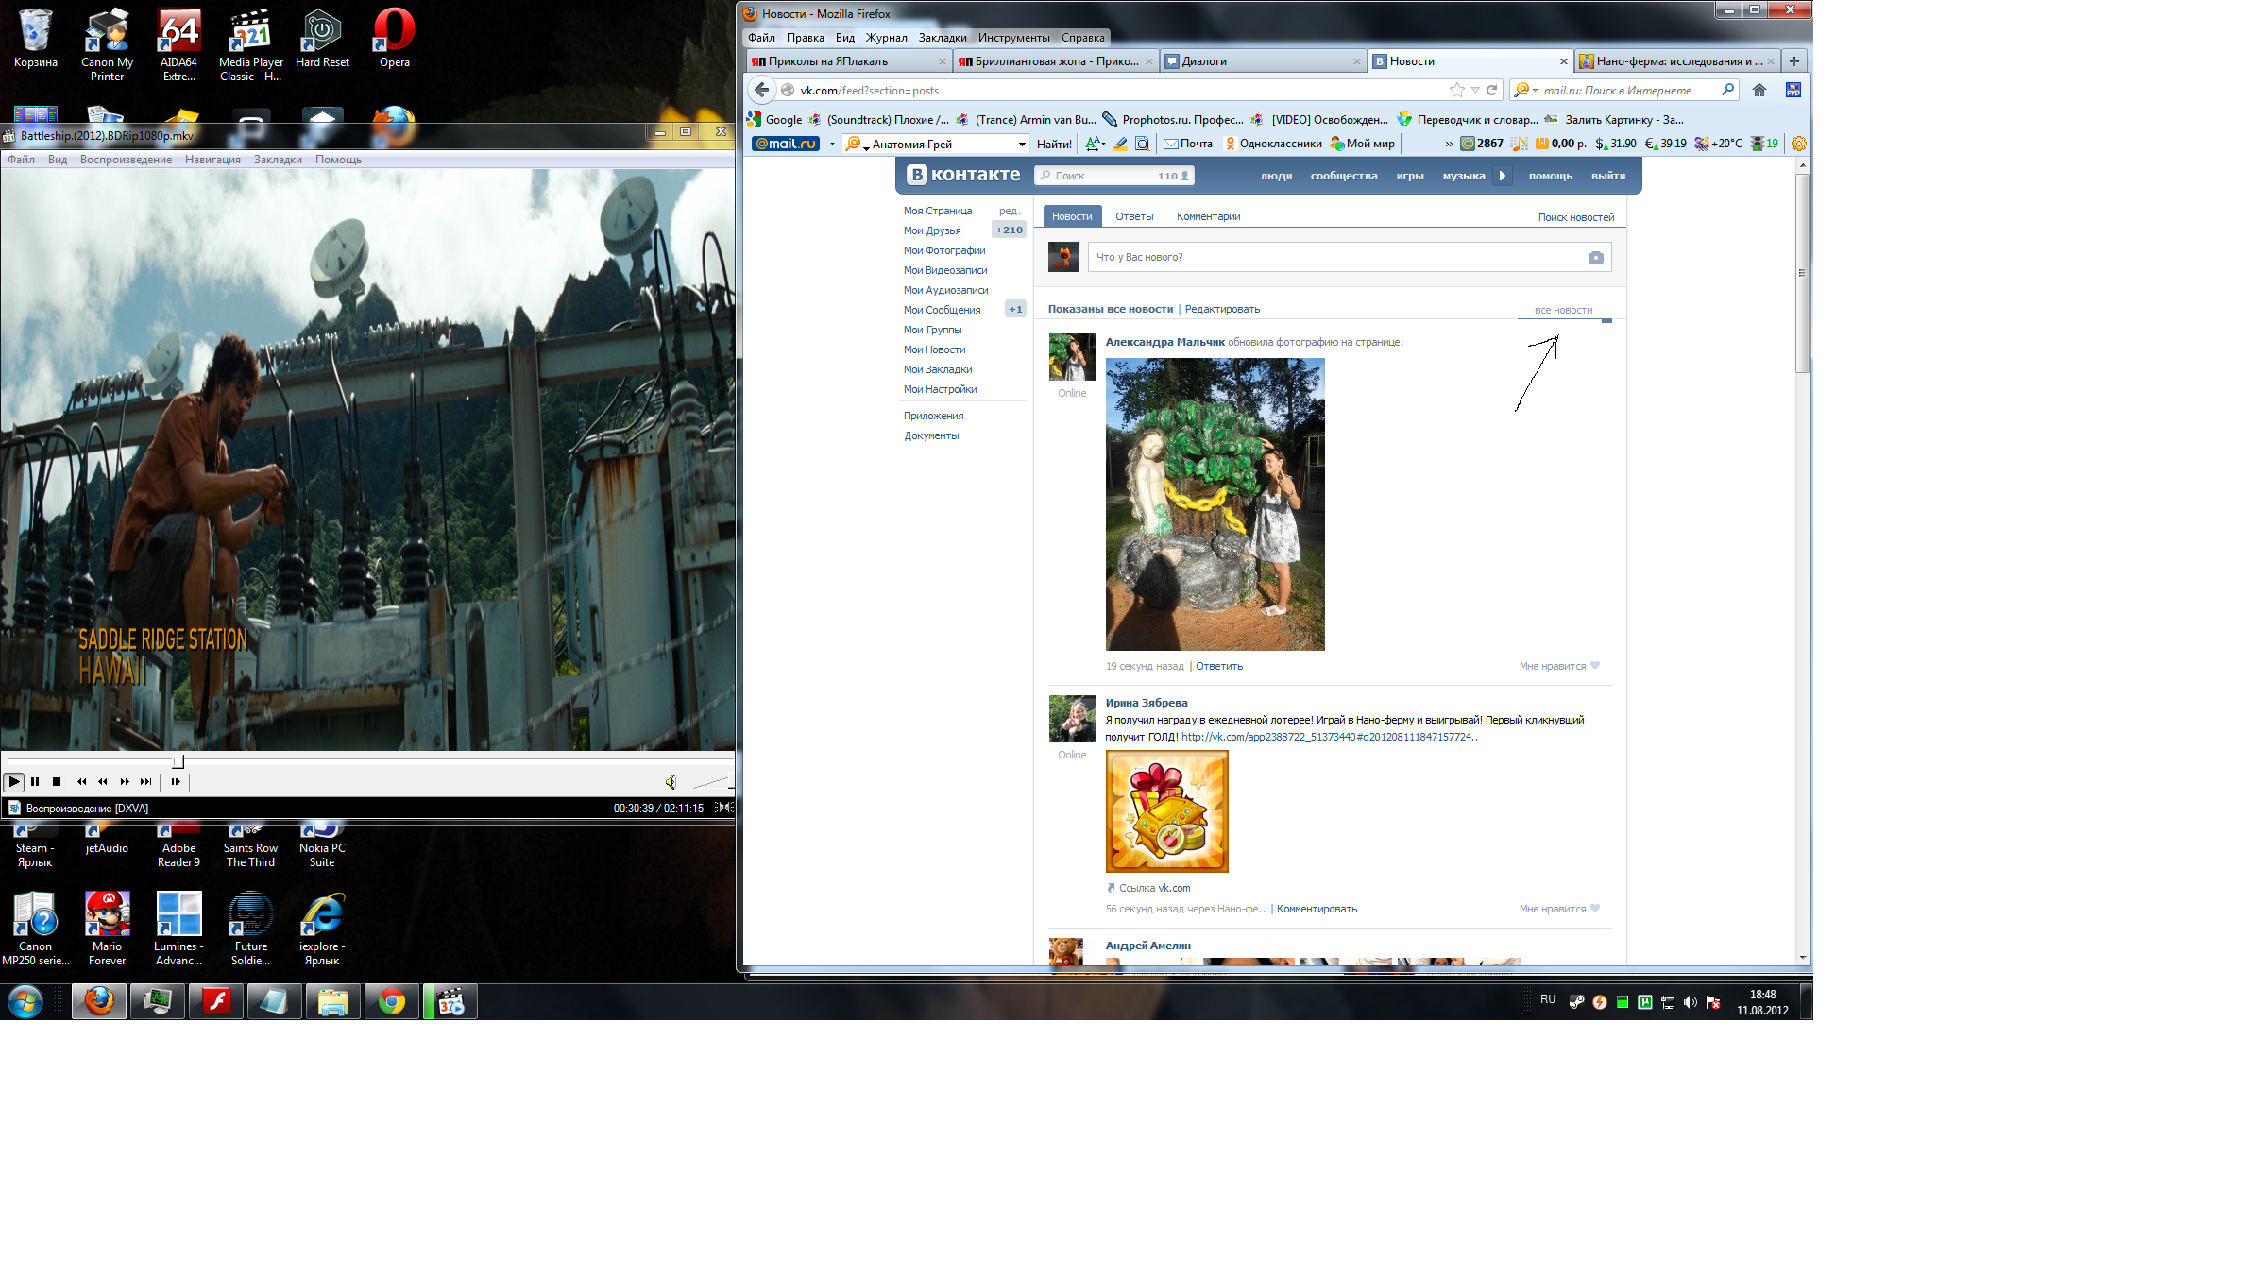2243x1261 pixels.
Task: Open the Закладки menu in Firefox
Action: (x=942, y=38)
